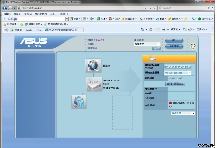Switch to the 想請問一下ASUS RT-N16 tab
Viewport: 217px width, 148px height.
pos(27,30)
